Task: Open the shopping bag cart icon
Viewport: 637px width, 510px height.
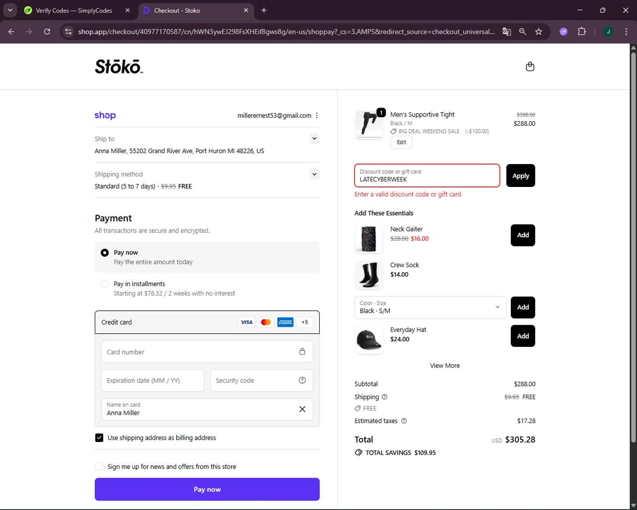Action: tap(530, 66)
